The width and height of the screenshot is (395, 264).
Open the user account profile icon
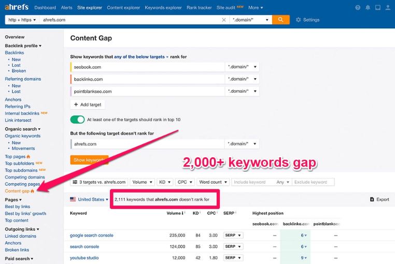[x=388, y=8]
